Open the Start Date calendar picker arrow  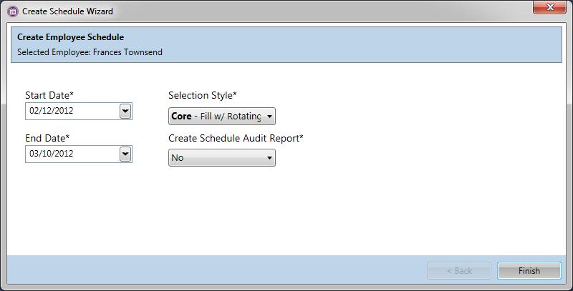(125, 111)
